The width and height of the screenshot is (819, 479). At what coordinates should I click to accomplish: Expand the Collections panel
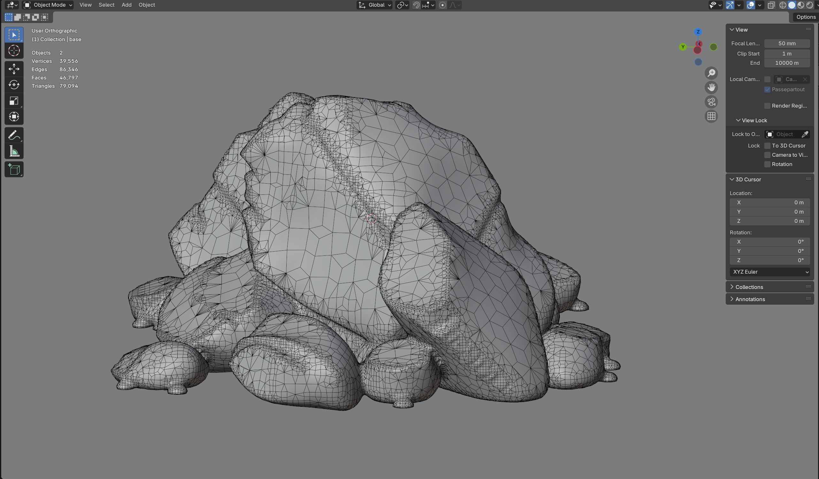[749, 287]
